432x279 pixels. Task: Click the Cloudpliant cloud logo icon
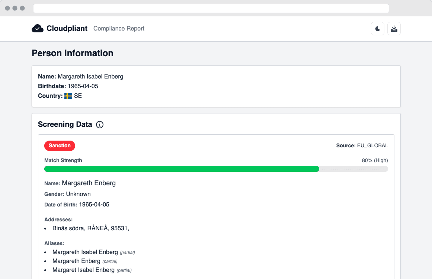(38, 29)
